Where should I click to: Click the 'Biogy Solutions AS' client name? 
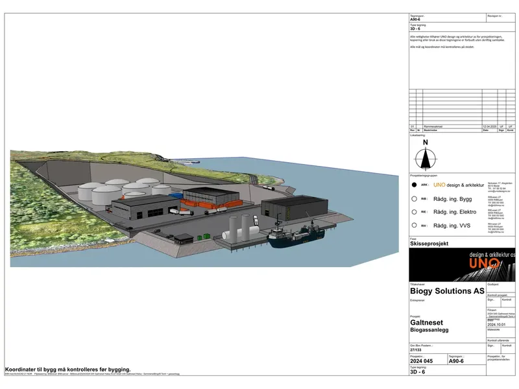tap(447, 291)
